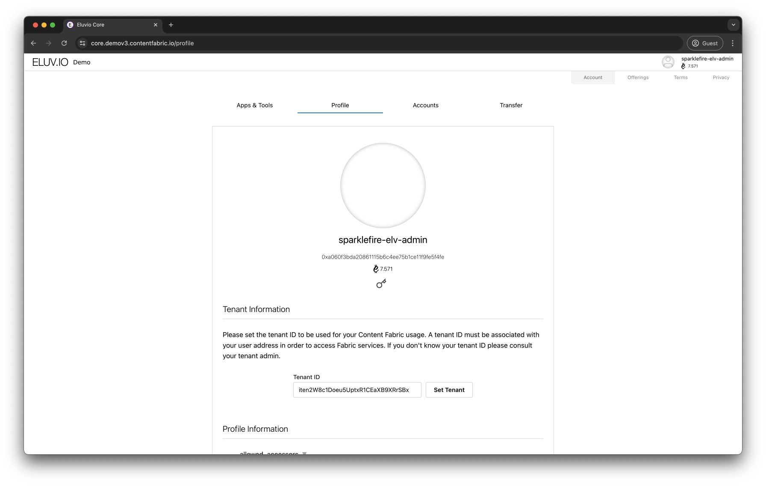The height and width of the screenshot is (486, 766).
Task: Expand the tab search chevron
Action: click(733, 25)
